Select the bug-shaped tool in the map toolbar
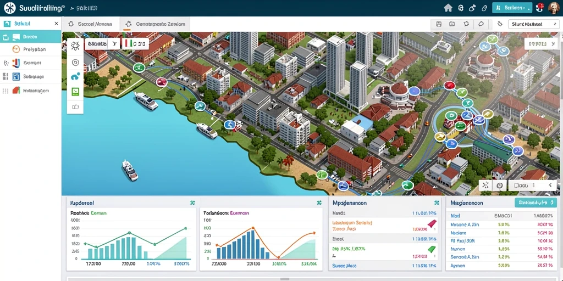The width and height of the screenshot is (563, 281). tap(75, 45)
